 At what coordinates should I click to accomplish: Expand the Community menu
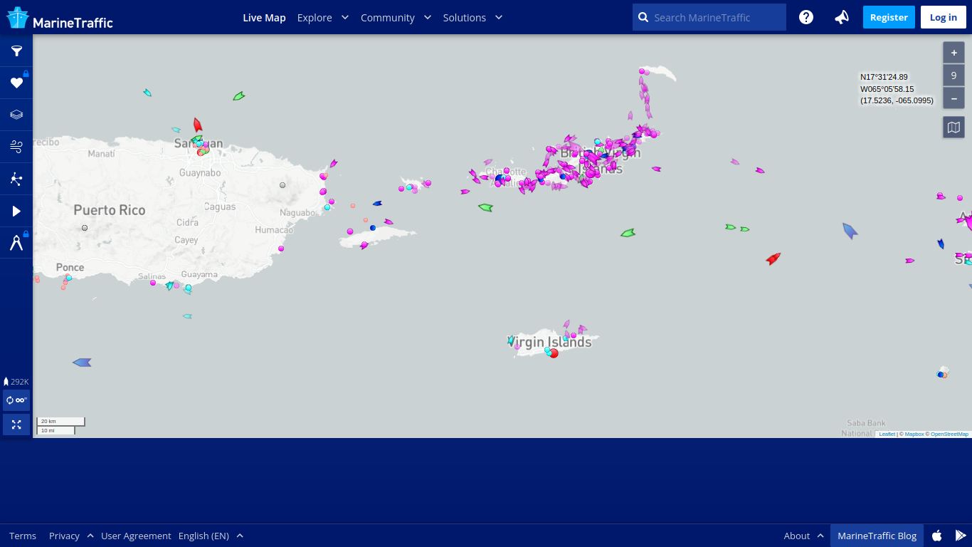click(x=396, y=17)
